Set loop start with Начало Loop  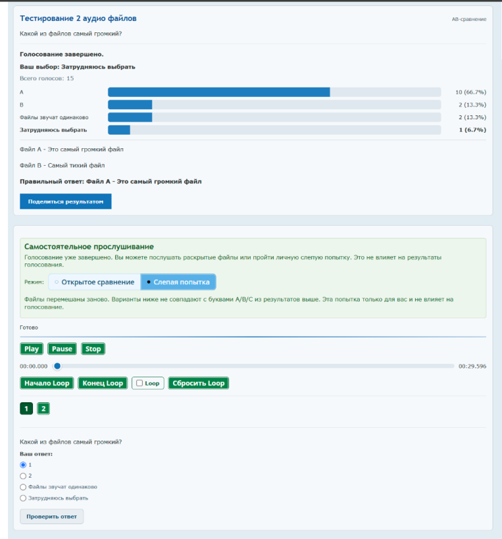point(46,383)
